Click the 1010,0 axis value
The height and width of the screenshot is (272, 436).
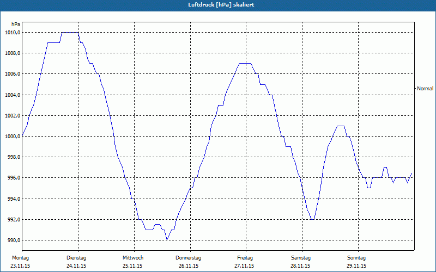(x=13, y=33)
